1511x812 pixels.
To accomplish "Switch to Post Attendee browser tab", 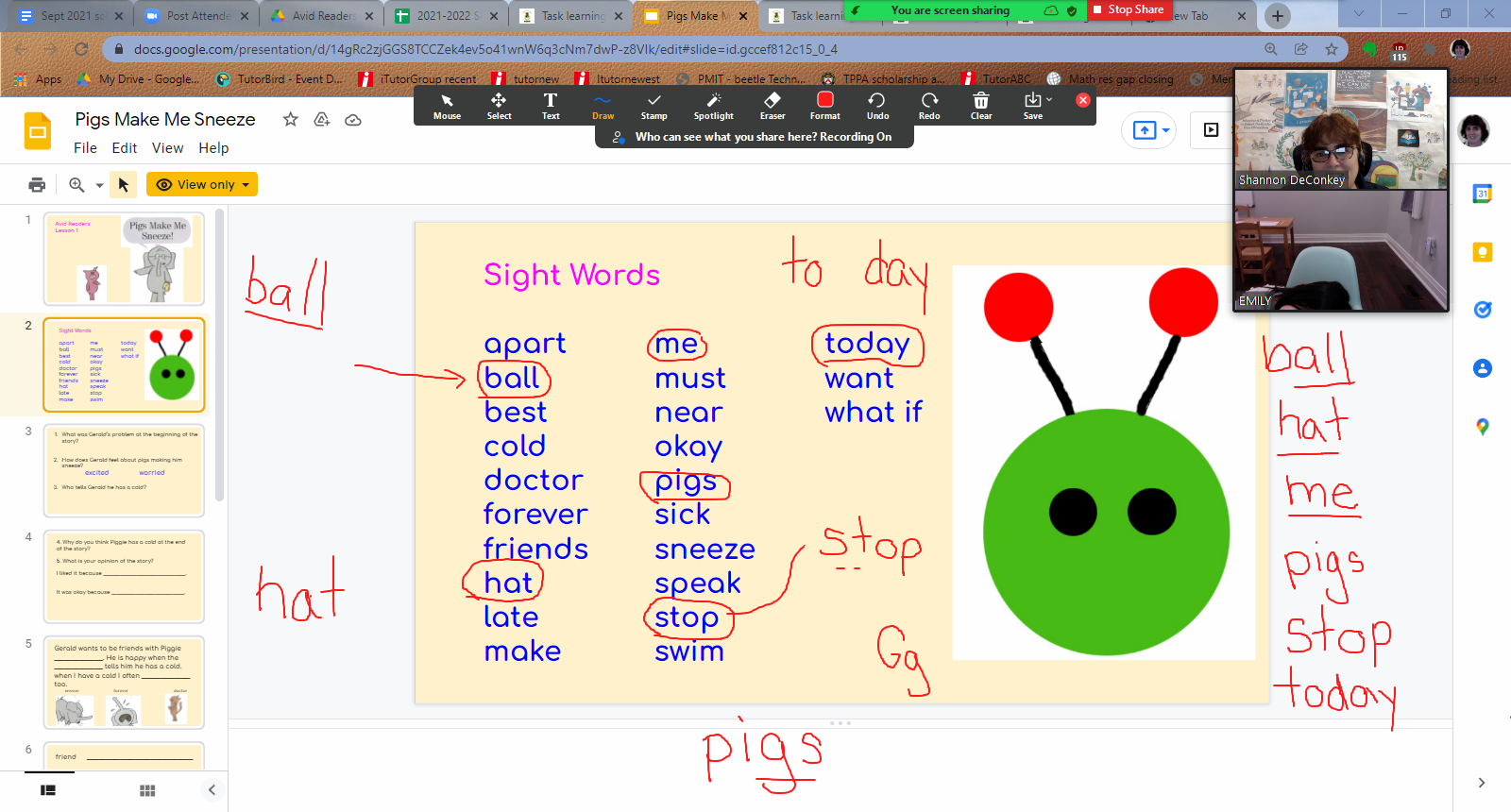I will 196,16.
